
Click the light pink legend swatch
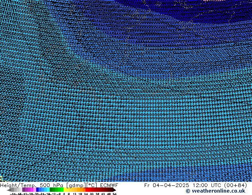tap(35, 189)
